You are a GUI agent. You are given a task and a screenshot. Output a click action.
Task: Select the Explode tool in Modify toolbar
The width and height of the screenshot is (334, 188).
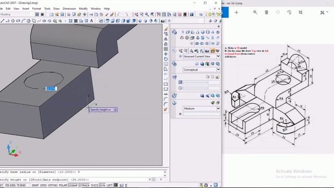(x=166, y=110)
